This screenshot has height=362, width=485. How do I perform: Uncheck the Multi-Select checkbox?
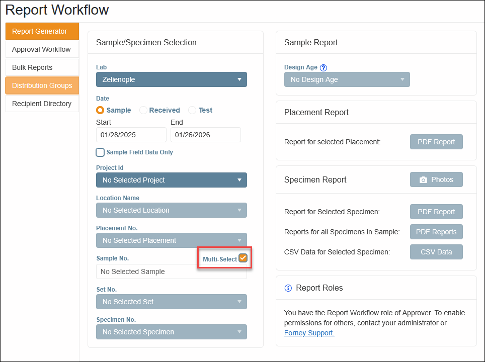[243, 258]
